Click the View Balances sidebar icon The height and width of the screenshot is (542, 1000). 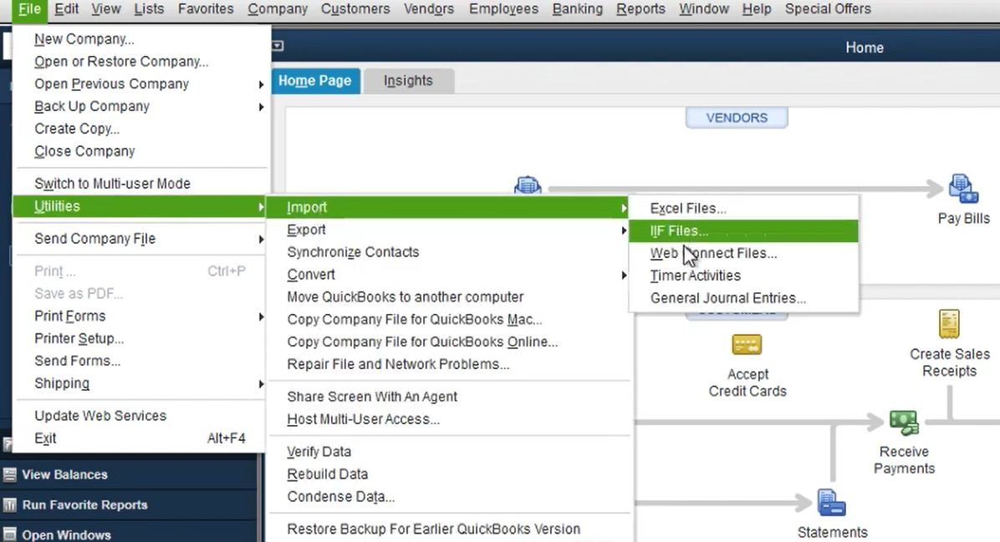tap(9, 474)
